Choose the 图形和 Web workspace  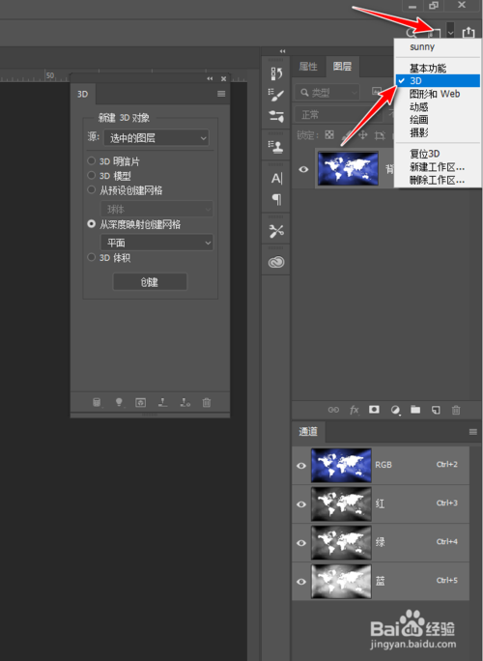pos(438,94)
